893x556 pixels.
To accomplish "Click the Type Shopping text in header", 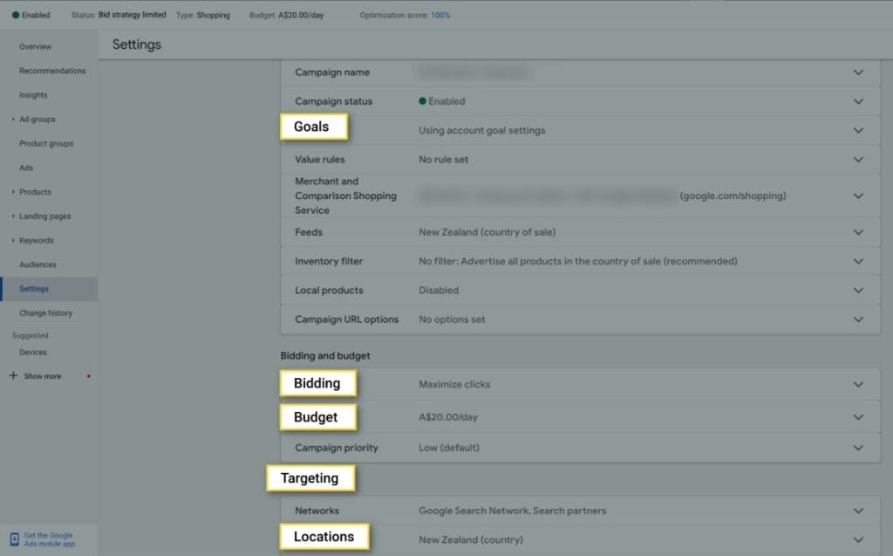I will click(203, 16).
